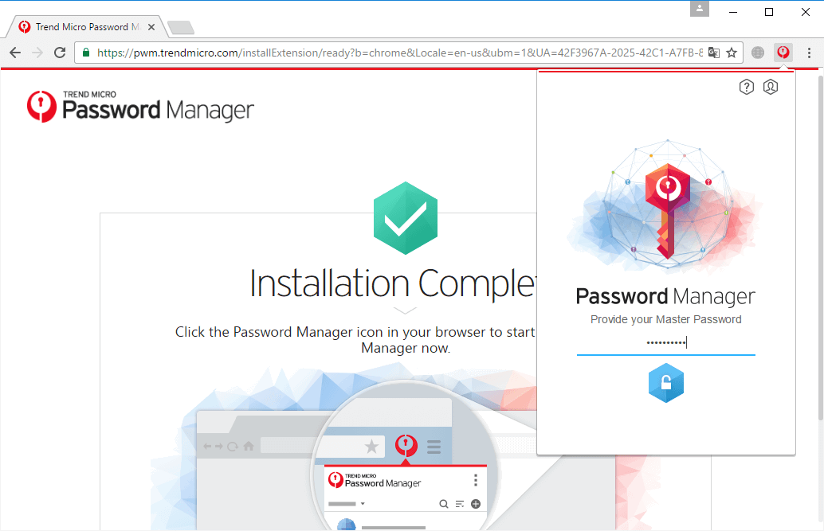The image size is (824, 531).
Task: Click the browser forward arrow
Action: (37, 53)
